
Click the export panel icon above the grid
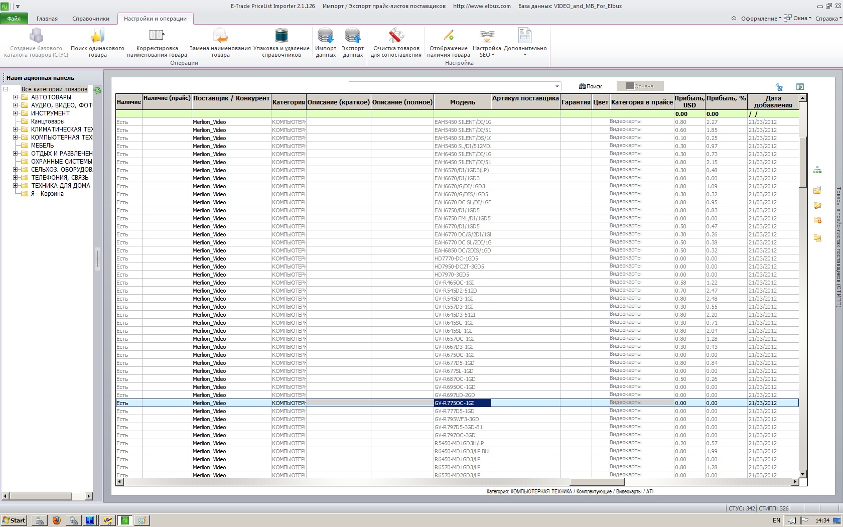pyautogui.click(x=800, y=87)
